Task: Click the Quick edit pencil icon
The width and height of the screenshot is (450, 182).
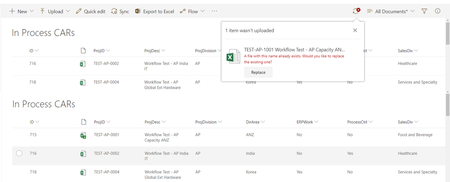Action: click(x=78, y=11)
